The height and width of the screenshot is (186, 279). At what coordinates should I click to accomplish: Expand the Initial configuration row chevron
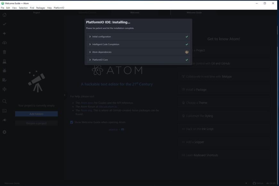tap(90, 37)
